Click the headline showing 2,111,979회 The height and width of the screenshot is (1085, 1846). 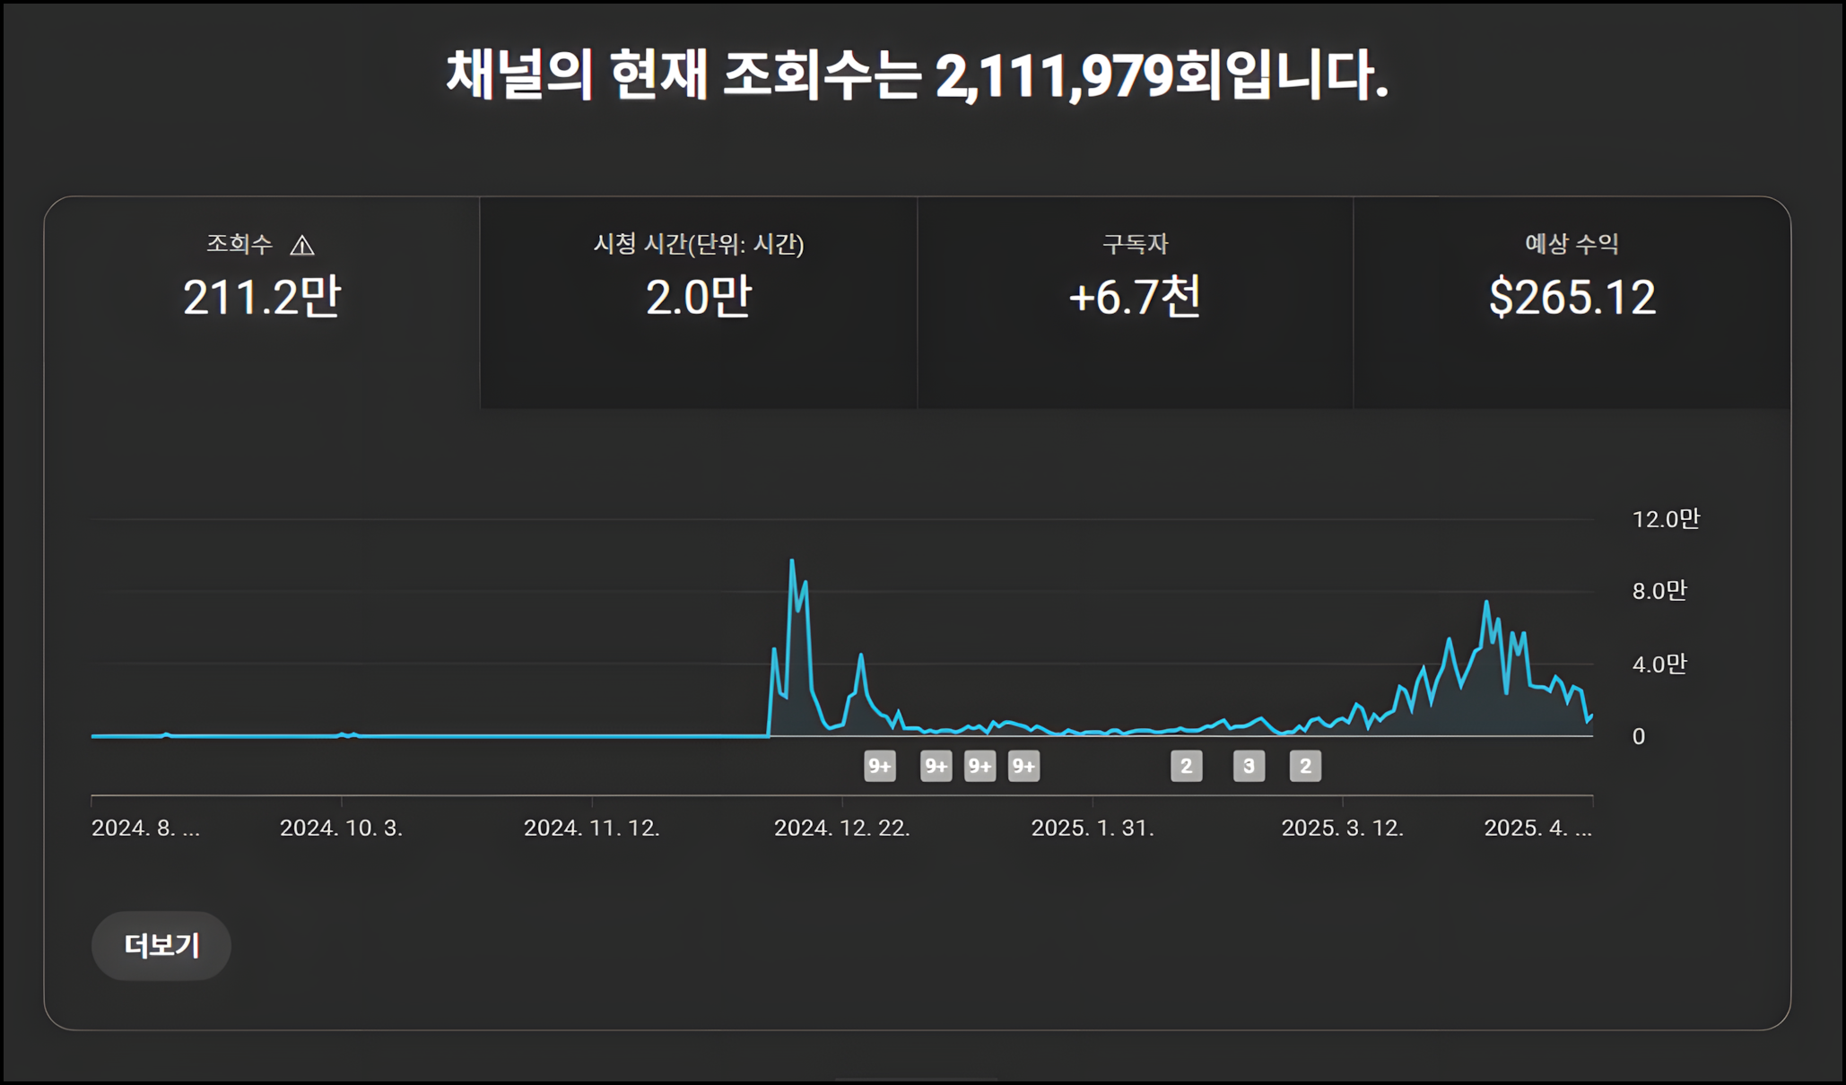(x=917, y=74)
